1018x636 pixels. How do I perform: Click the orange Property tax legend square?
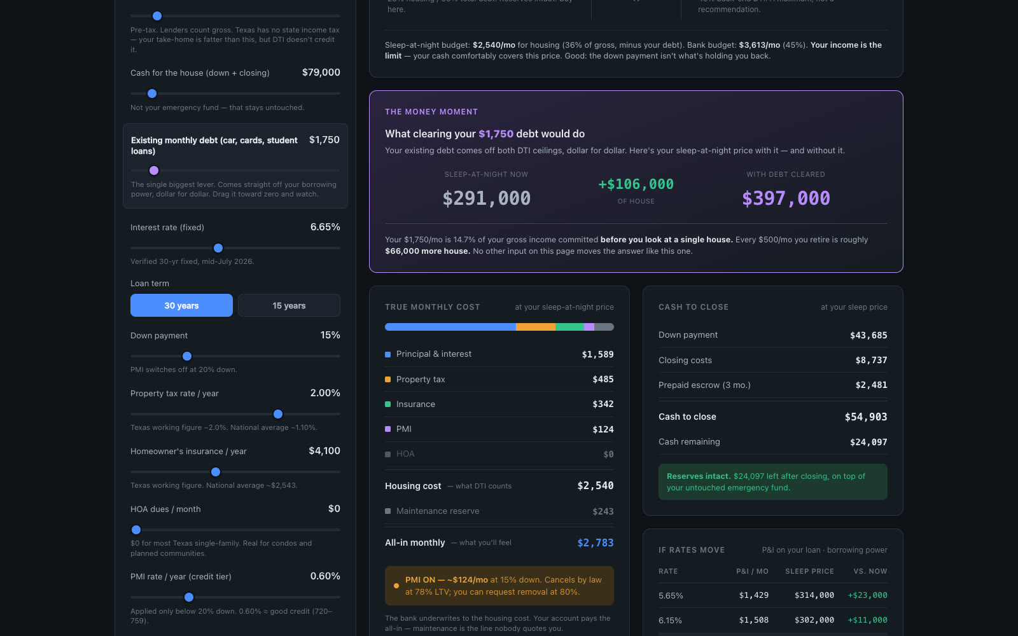(388, 380)
